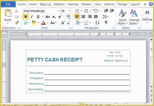Click the tab selector ruler button
Screen dimensions: 154x106
click(4, 34)
